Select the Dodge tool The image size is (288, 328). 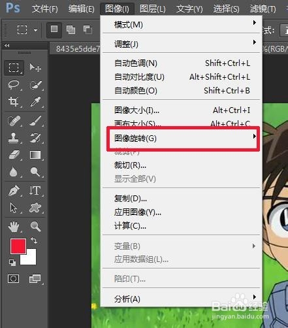35,172
